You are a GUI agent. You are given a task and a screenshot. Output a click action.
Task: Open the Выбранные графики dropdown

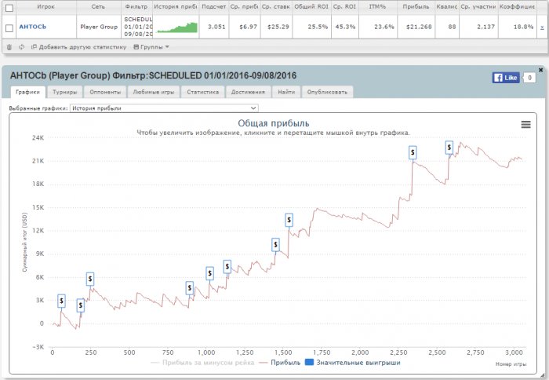[x=164, y=108]
